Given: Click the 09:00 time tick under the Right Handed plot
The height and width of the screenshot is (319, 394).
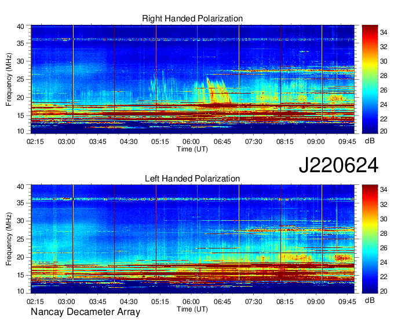Looking at the screenshot, I should tap(316, 142).
